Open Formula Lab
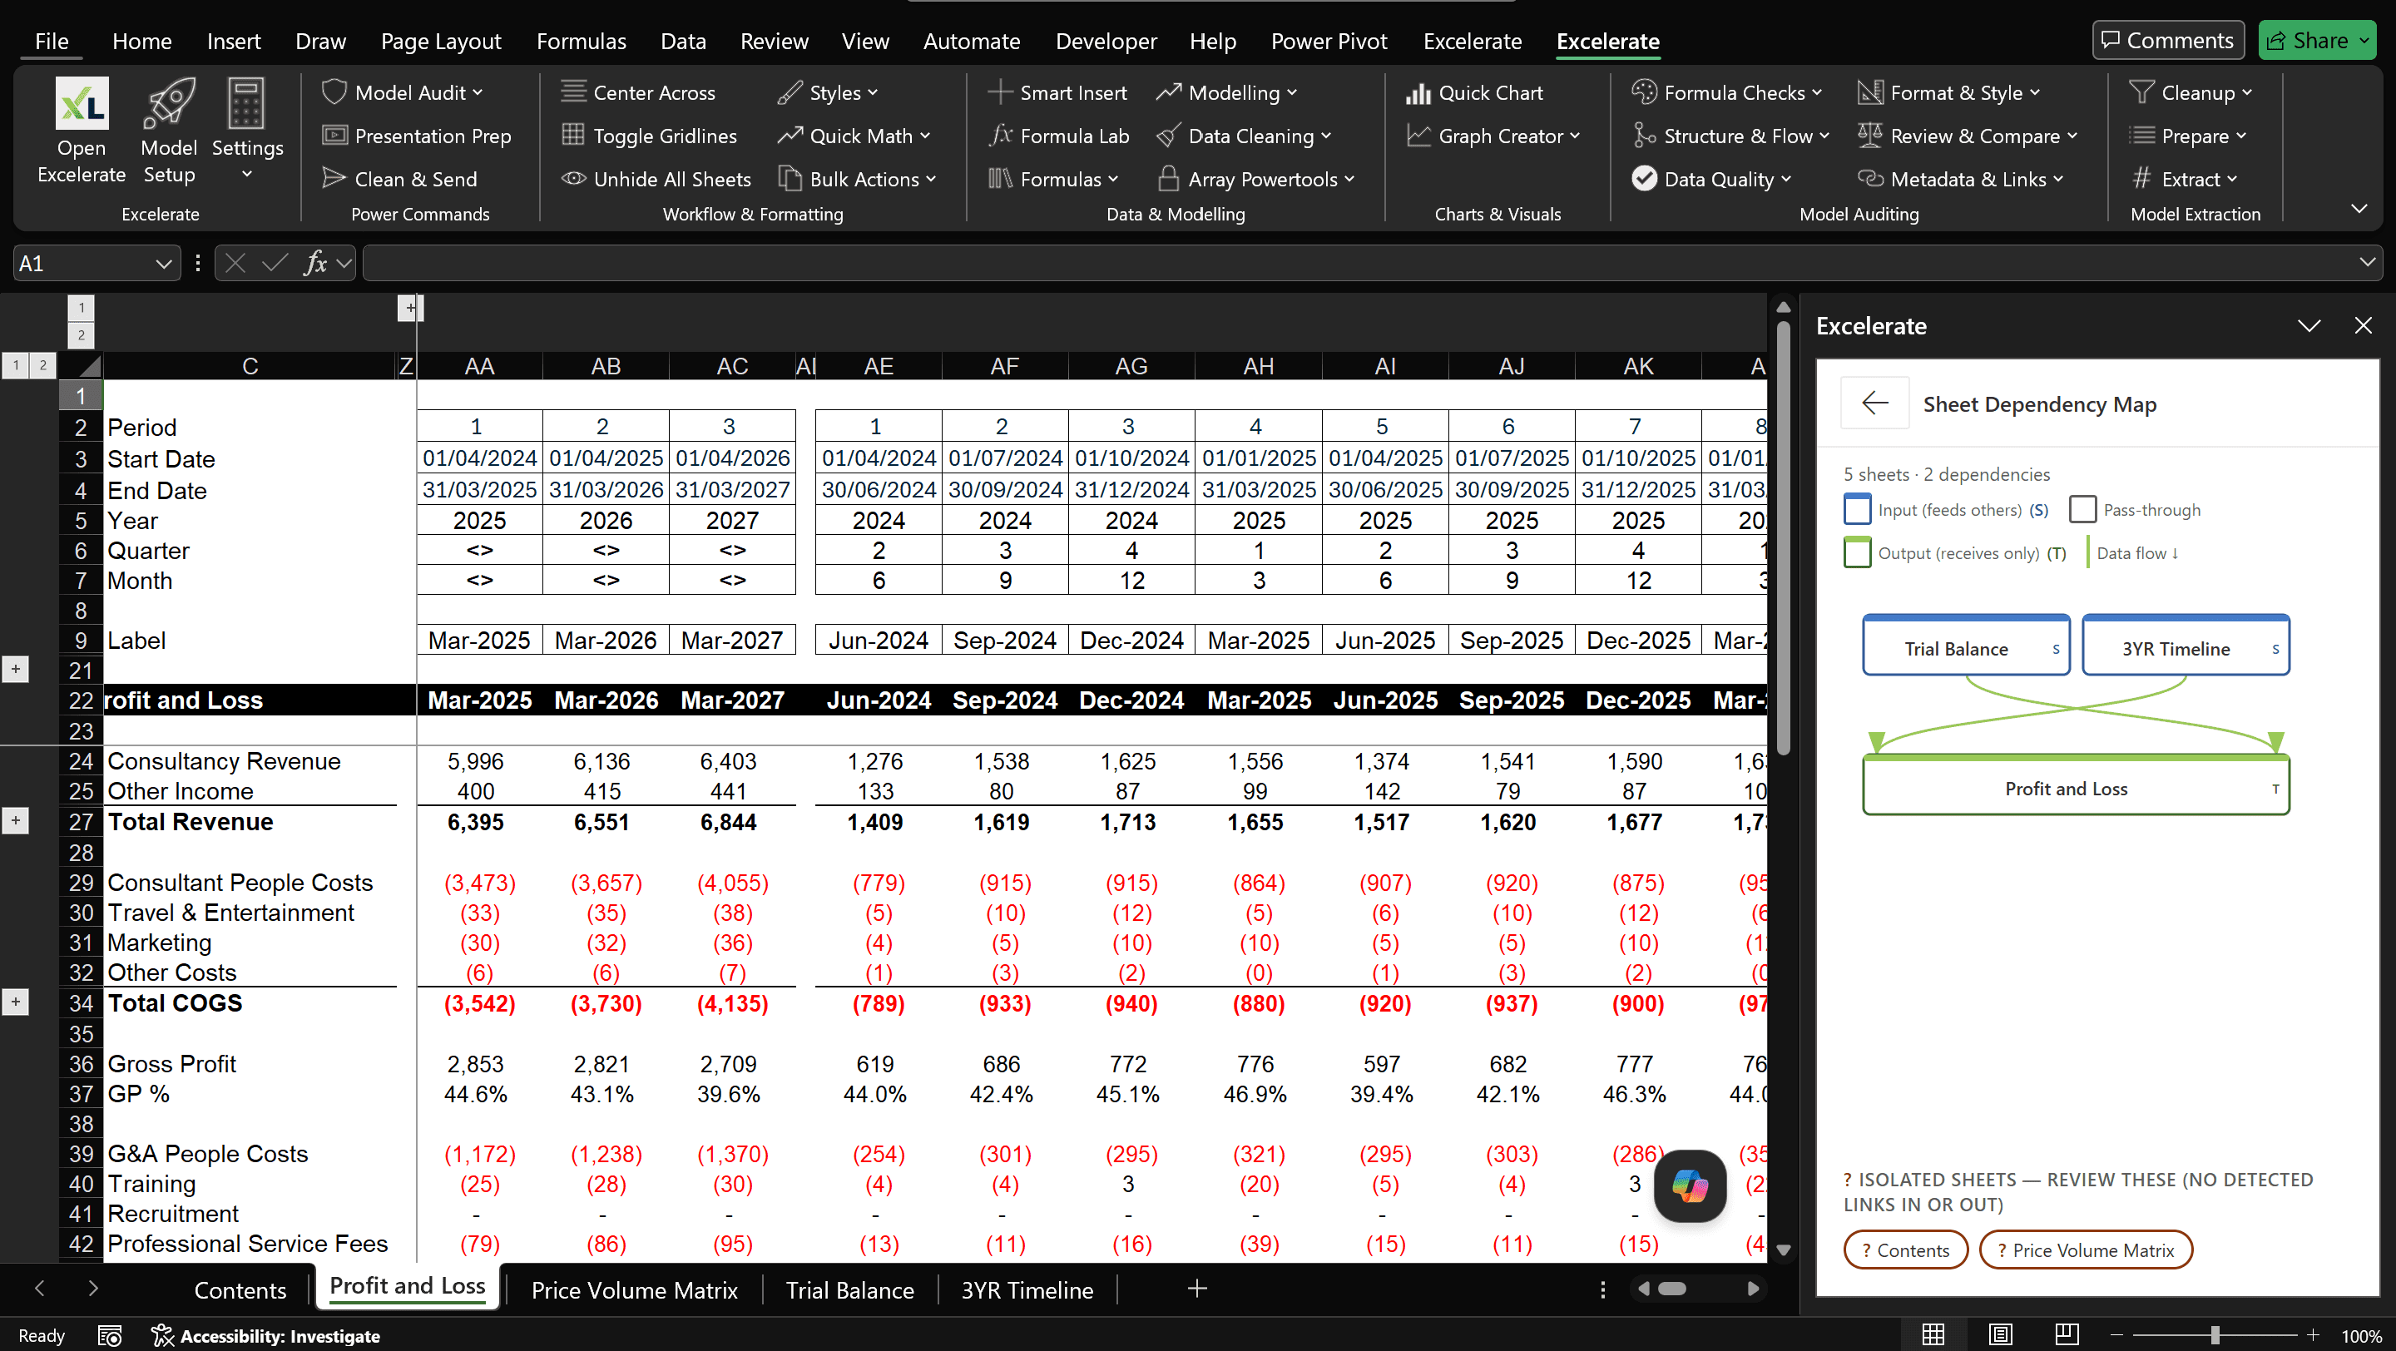The image size is (2396, 1351). pos(1059,136)
